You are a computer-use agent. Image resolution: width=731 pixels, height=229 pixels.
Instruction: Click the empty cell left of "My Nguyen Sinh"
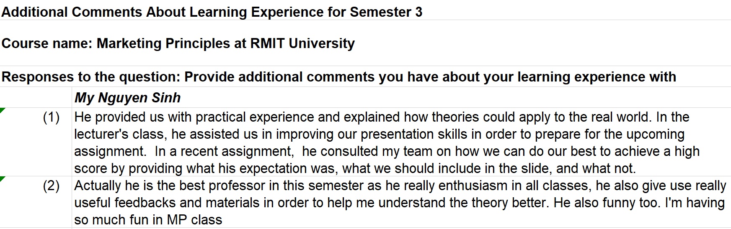point(36,97)
